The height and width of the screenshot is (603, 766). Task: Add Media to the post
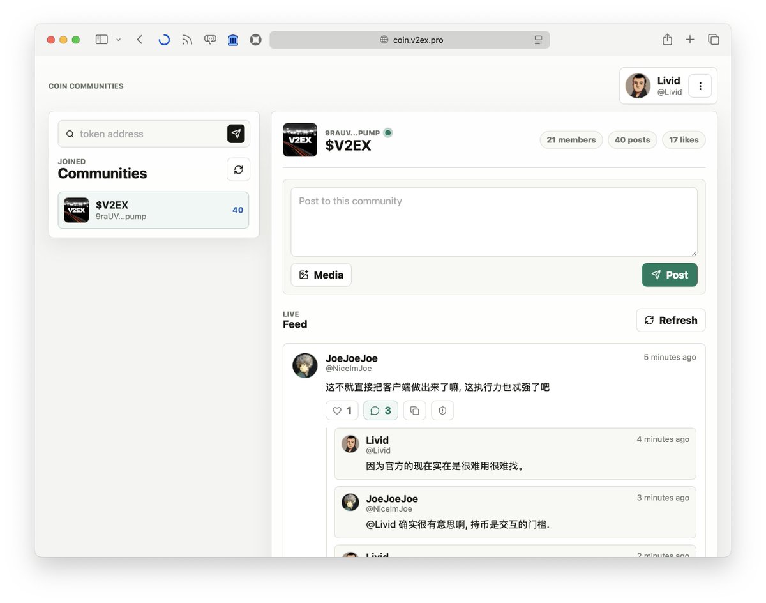pos(321,275)
